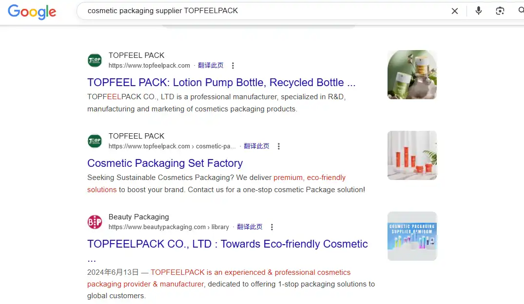Open the TOPFEELPACK Eco-friendly Cosmetic article

tap(227, 244)
